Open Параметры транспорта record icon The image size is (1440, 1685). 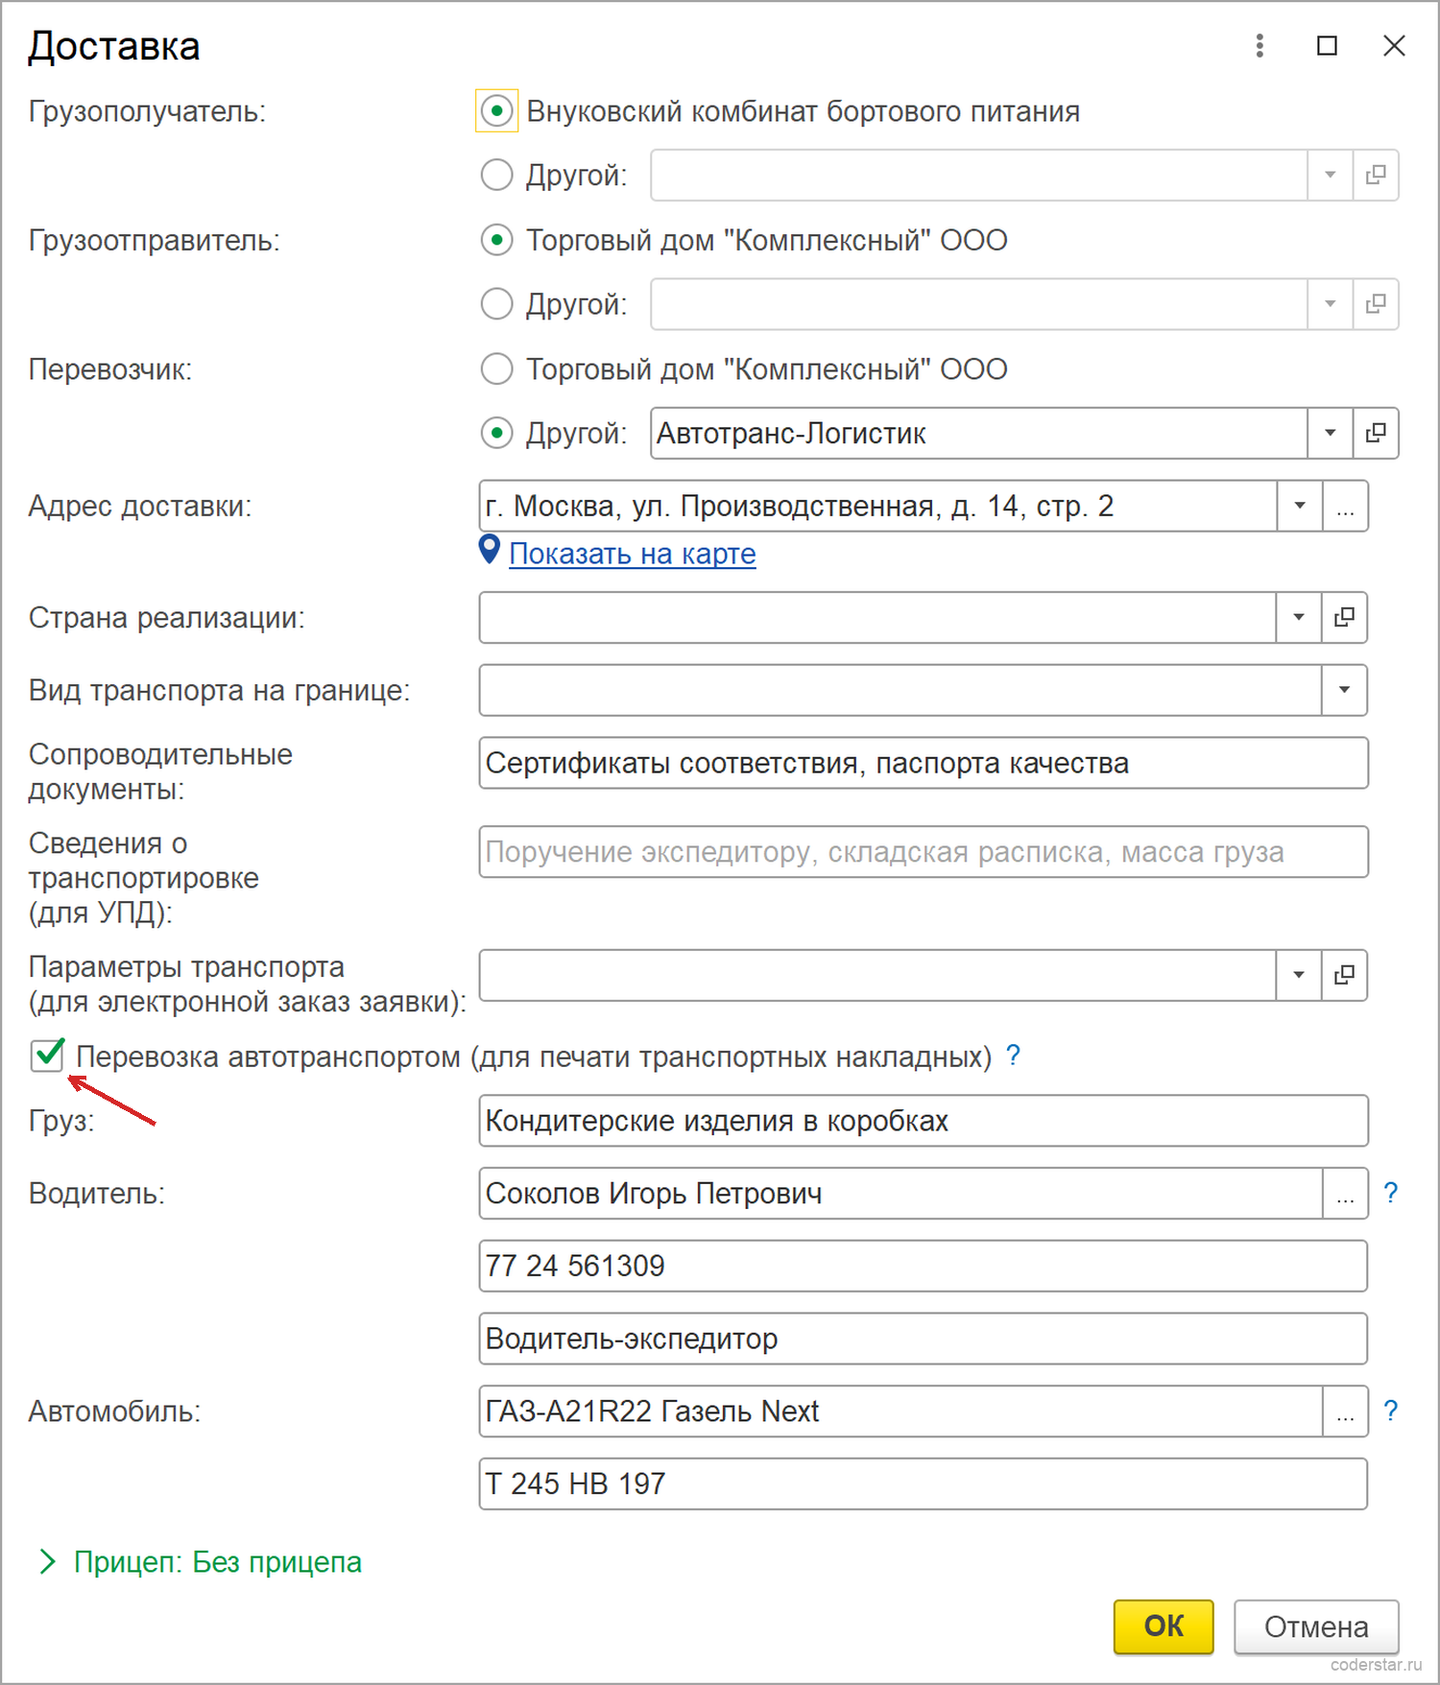[x=1344, y=975]
